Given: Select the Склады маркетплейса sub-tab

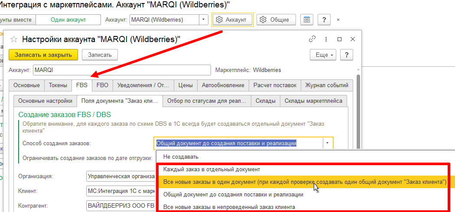Looking at the screenshot, I should click(x=313, y=101).
